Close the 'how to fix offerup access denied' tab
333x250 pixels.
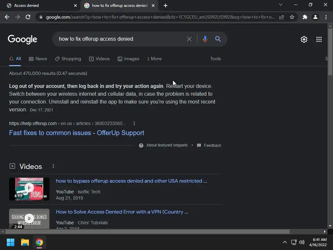[153, 6]
